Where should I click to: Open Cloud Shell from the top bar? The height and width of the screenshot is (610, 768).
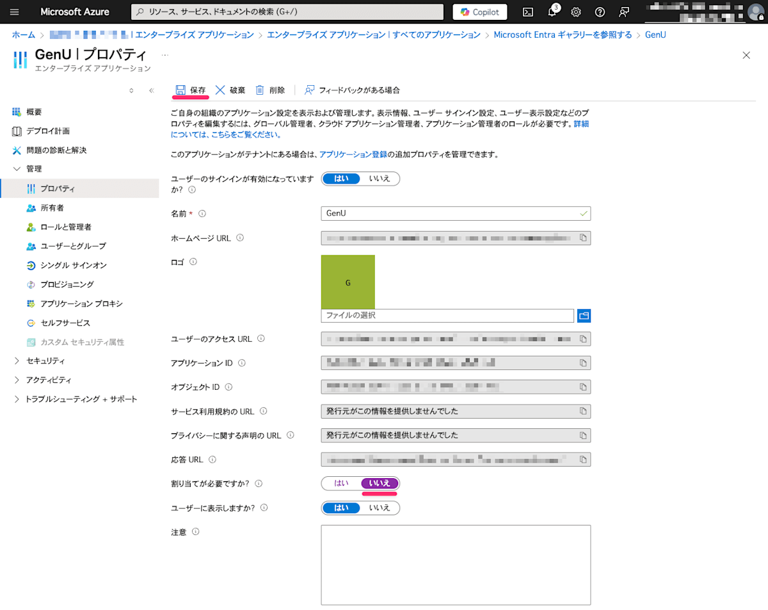pyautogui.click(x=528, y=12)
